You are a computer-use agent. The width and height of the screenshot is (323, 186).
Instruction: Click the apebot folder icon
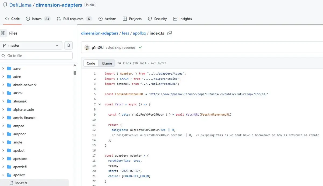[x=9, y=150]
